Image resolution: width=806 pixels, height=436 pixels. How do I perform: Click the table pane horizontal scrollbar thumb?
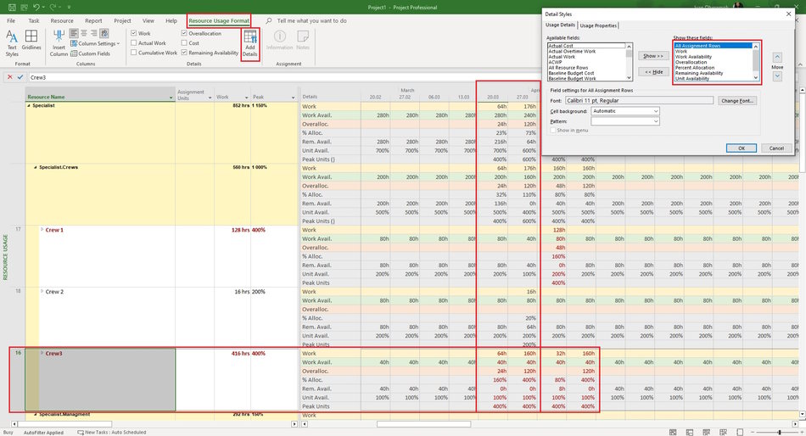pyautogui.click(x=65, y=424)
